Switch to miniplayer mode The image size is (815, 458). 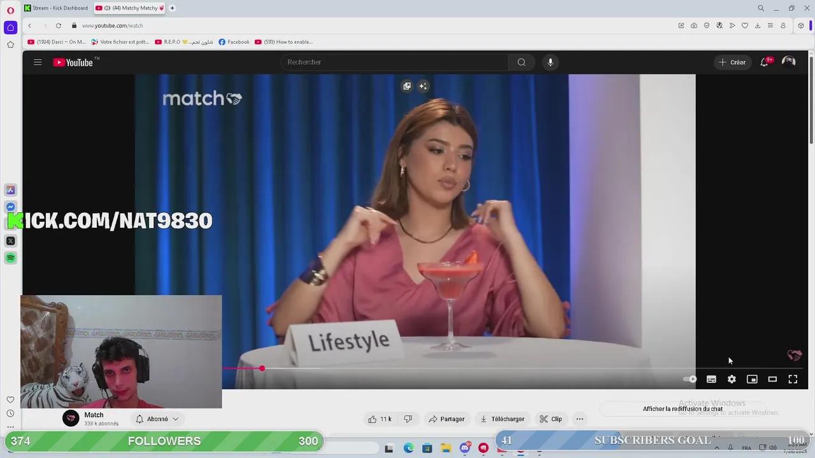[752, 379]
